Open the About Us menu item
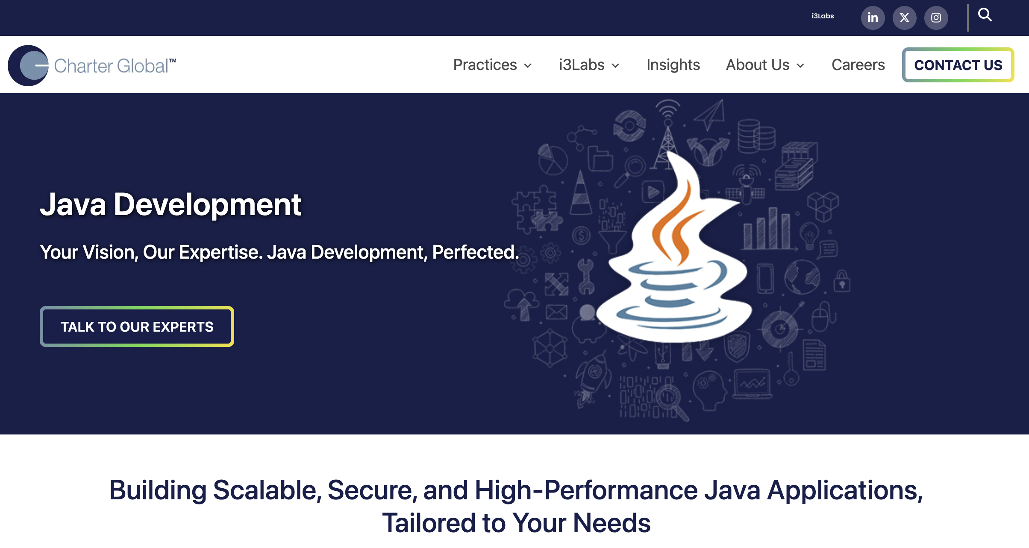 tap(758, 65)
